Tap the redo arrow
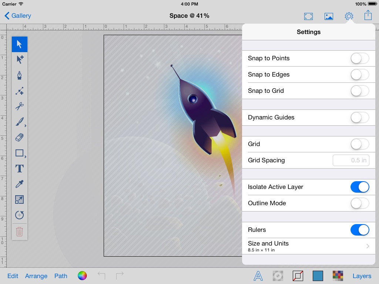Screen dimensions: 379x284 tap(120, 275)
